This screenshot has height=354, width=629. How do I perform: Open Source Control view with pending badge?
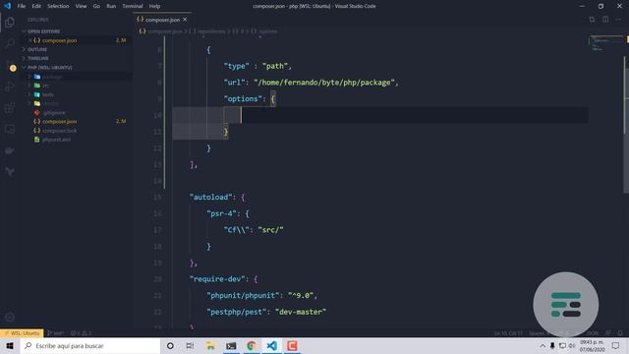[x=10, y=65]
